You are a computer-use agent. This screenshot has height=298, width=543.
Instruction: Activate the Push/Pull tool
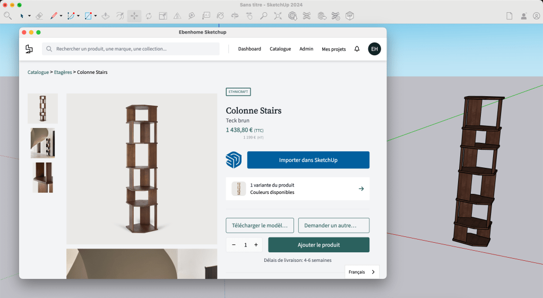pyautogui.click(x=106, y=16)
